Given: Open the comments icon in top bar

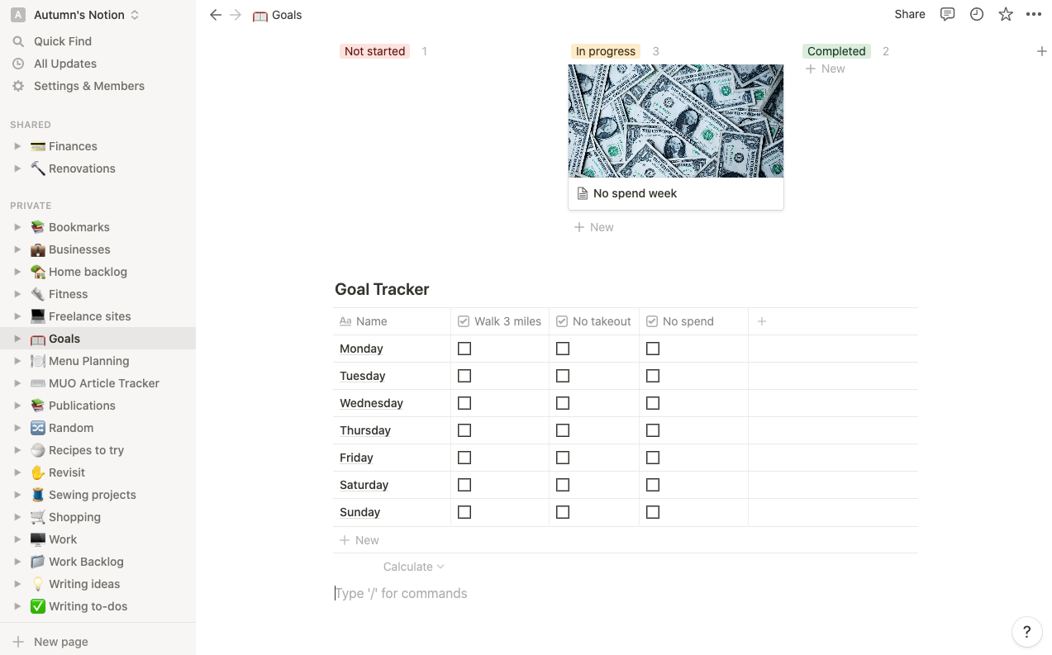Looking at the screenshot, I should [x=948, y=14].
